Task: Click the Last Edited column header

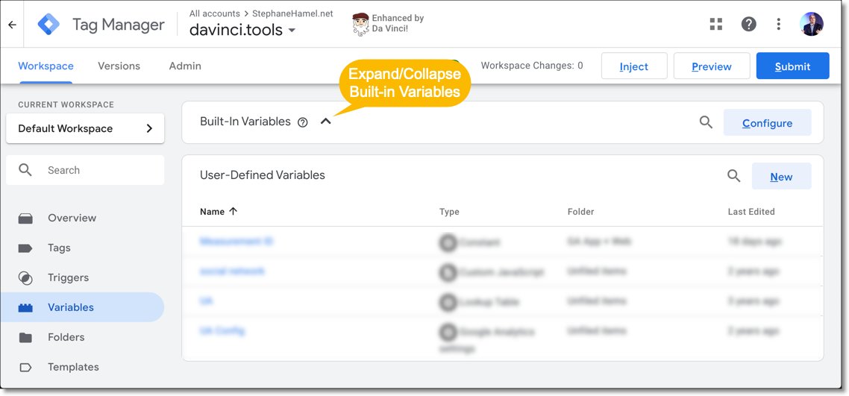Action: tap(751, 212)
